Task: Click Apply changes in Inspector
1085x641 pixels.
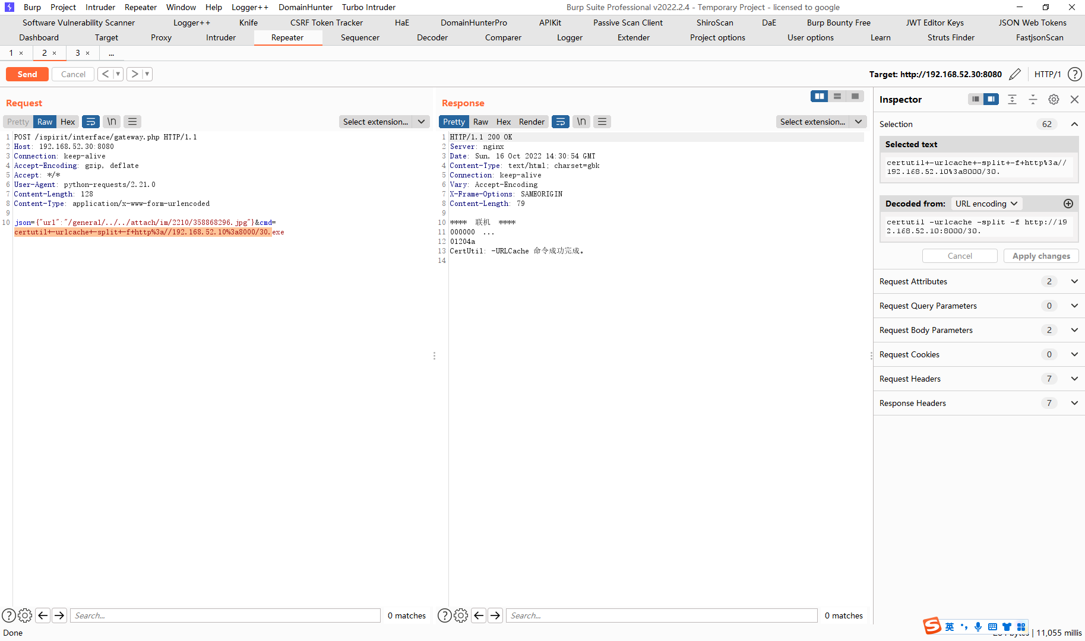Action: pyautogui.click(x=1041, y=256)
